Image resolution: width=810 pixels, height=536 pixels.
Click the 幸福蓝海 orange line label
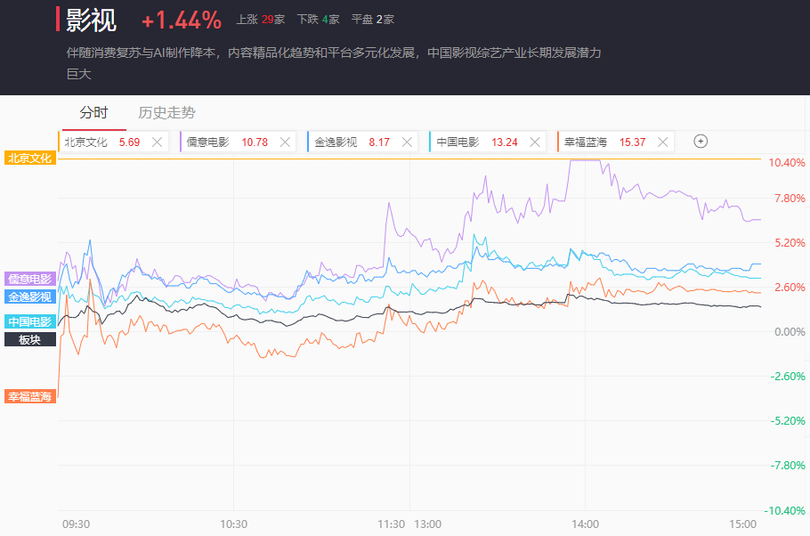pyautogui.click(x=30, y=396)
